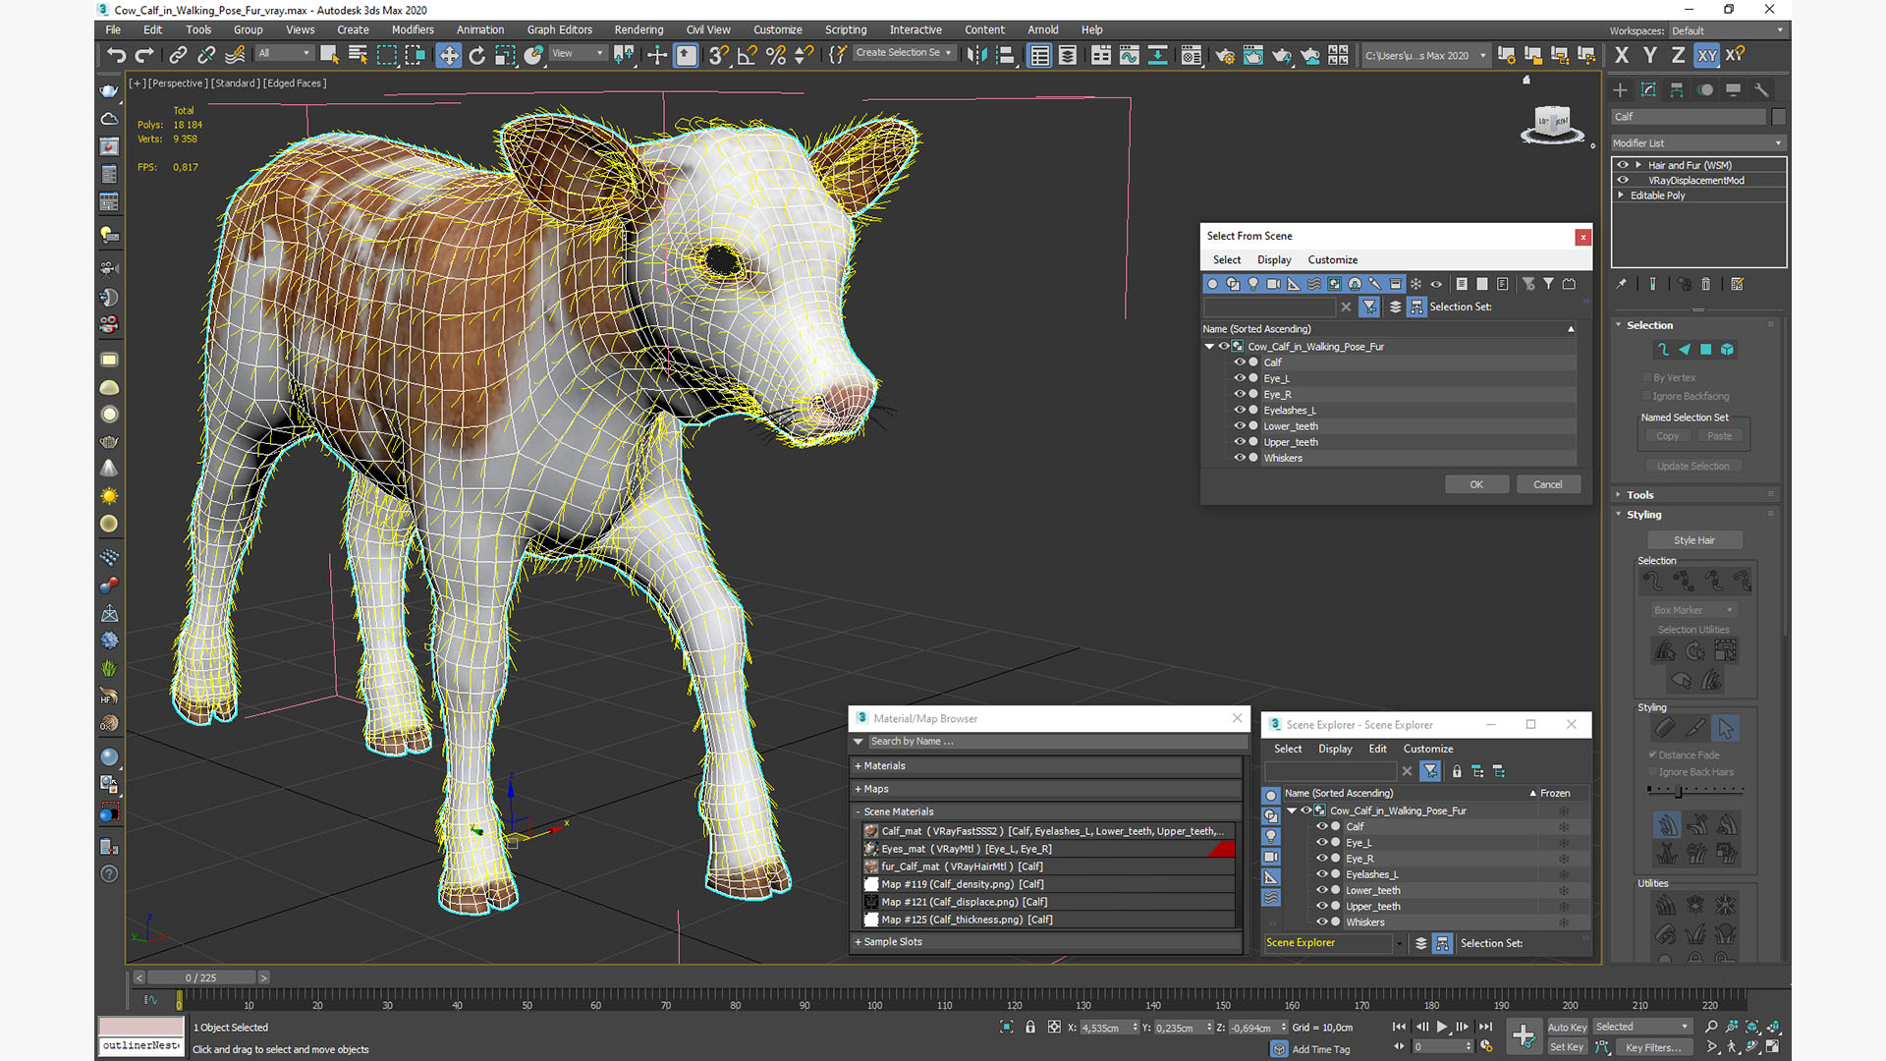Toggle the Ignore Backfacing checkbox
This screenshot has width=1886, height=1061.
(x=1647, y=396)
